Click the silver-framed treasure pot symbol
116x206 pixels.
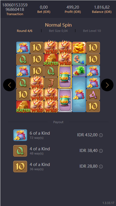click(x=65, y=100)
